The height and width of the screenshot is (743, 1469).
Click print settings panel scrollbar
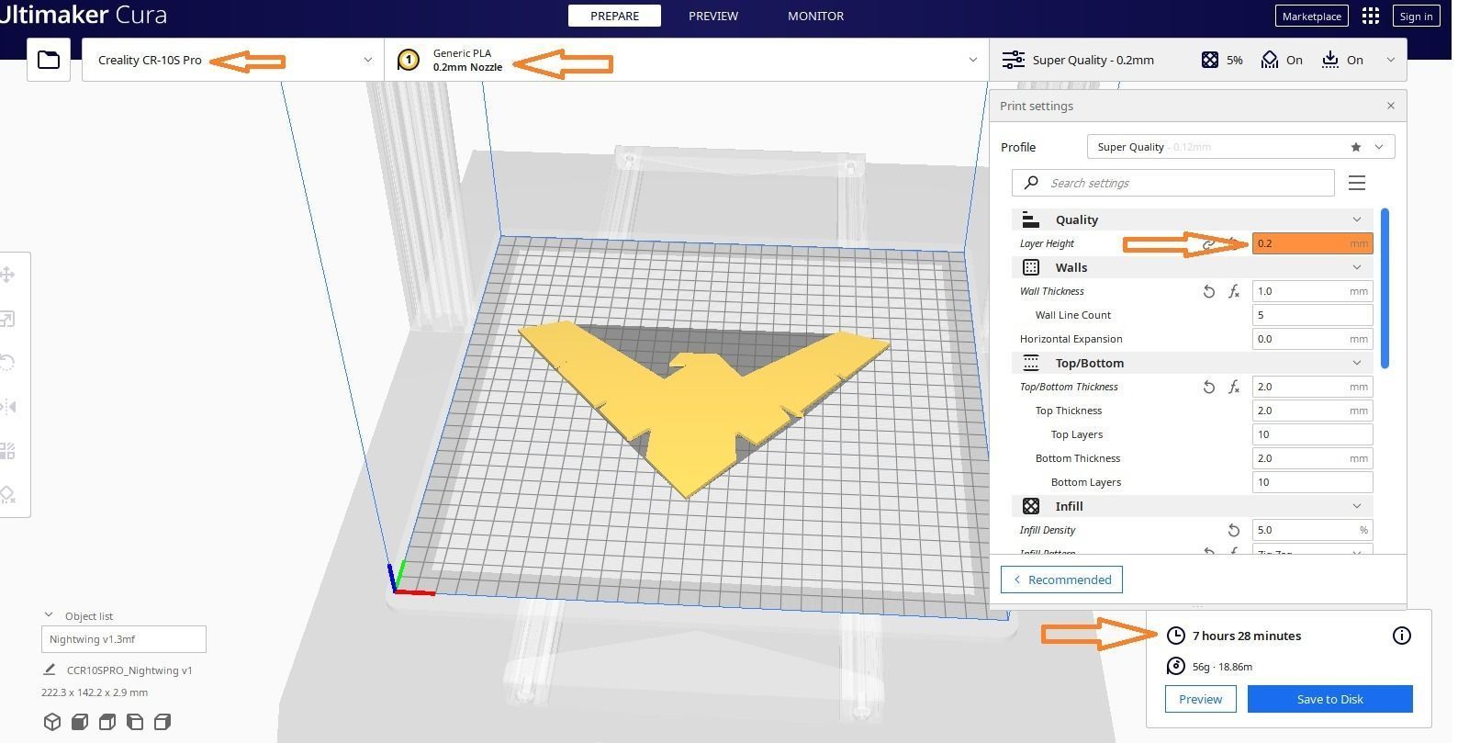coord(1385,288)
